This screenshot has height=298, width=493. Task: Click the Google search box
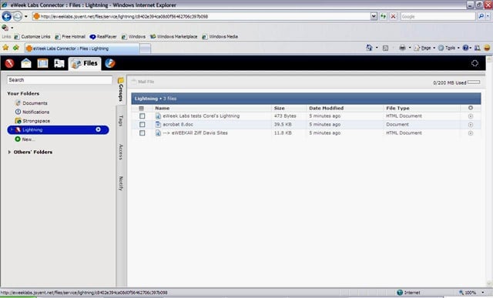tap(438, 16)
